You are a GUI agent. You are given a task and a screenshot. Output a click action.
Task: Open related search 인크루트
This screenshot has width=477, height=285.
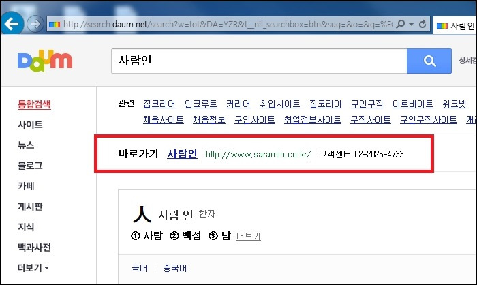click(201, 104)
